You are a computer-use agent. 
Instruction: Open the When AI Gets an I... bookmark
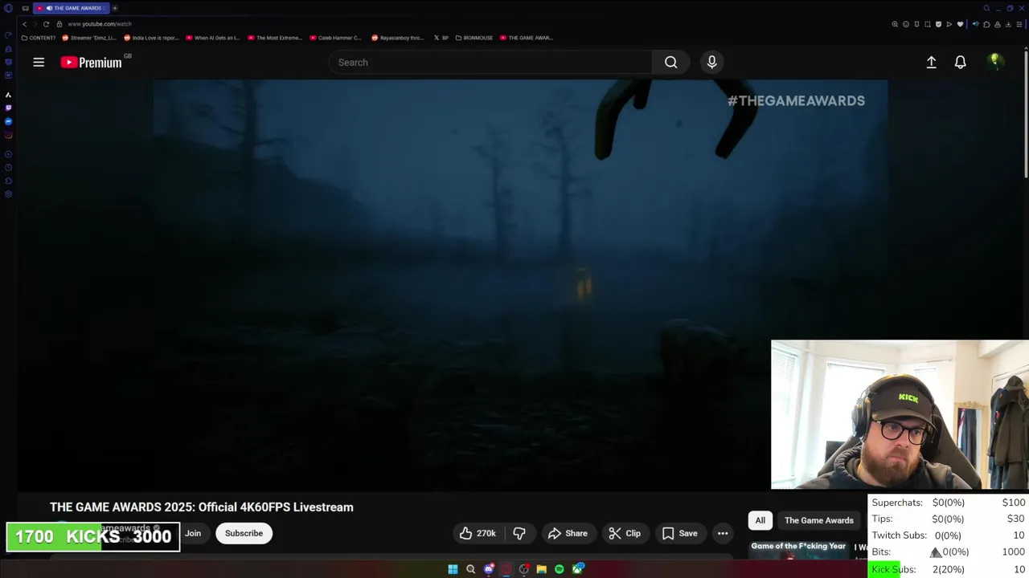pyautogui.click(x=213, y=38)
